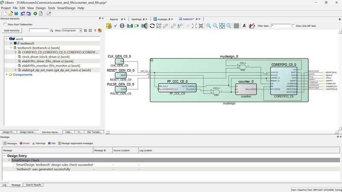Switch to the mydesign tab
This screenshot has height=192, width=342.
coord(162,19)
